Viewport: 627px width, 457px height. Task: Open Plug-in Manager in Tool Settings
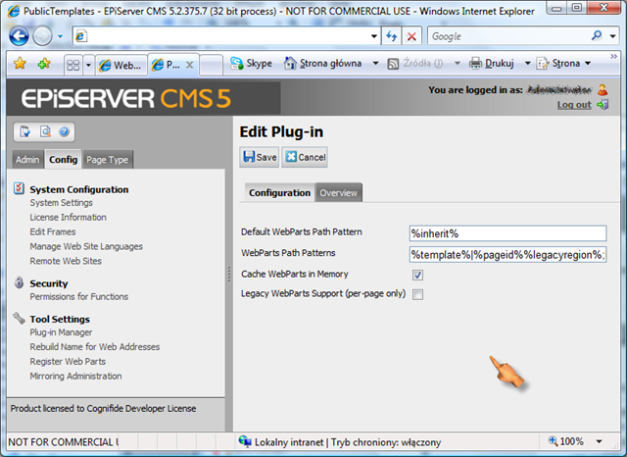61,332
